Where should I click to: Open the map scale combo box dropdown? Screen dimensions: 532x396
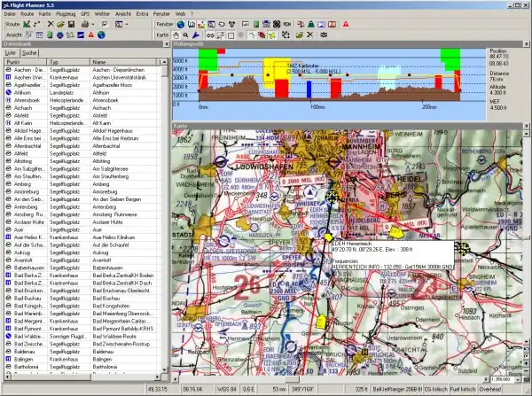click(x=518, y=379)
